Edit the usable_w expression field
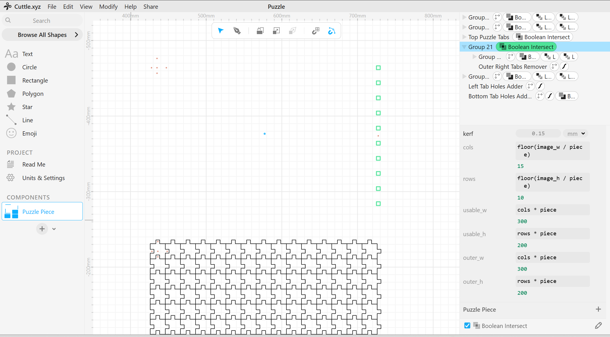Image resolution: width=610 pixels, height=337 pixels. [552, 210]
